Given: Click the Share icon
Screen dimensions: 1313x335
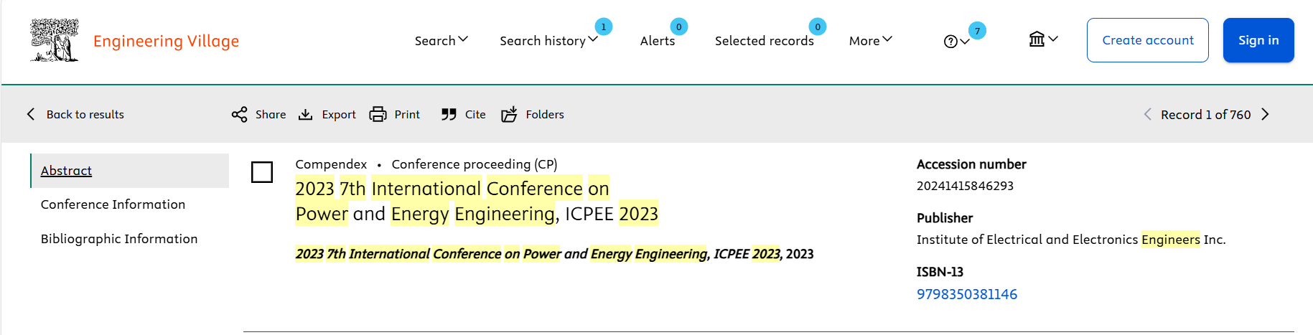Looking at the screenshot, I should [239, 115].
